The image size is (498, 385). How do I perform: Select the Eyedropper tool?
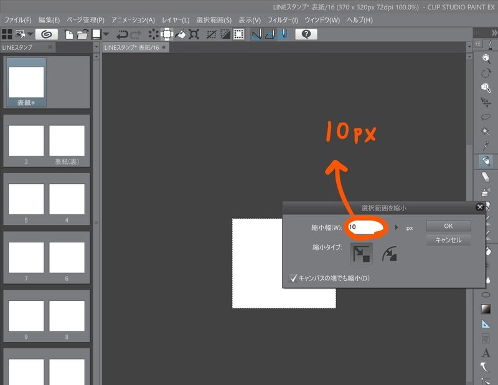[x=486, y=146]
